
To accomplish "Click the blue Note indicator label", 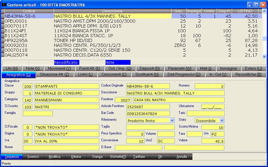I will 118,62.
